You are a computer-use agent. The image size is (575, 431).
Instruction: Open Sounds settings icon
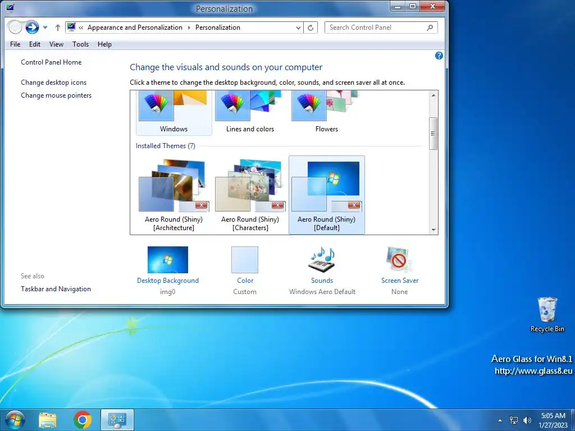point(322,259)
